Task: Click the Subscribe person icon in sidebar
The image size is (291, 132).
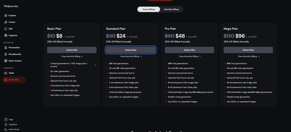Action: (6, 80)
